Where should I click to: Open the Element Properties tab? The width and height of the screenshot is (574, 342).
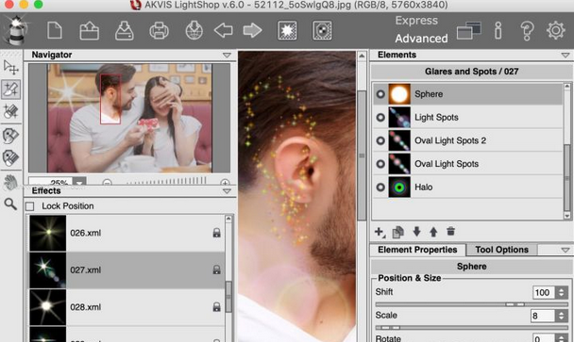tap(417, 250)
